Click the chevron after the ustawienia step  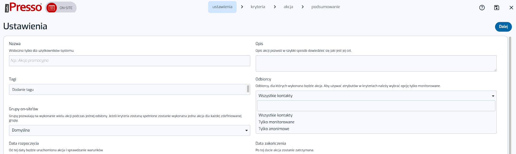click(242, 7)
